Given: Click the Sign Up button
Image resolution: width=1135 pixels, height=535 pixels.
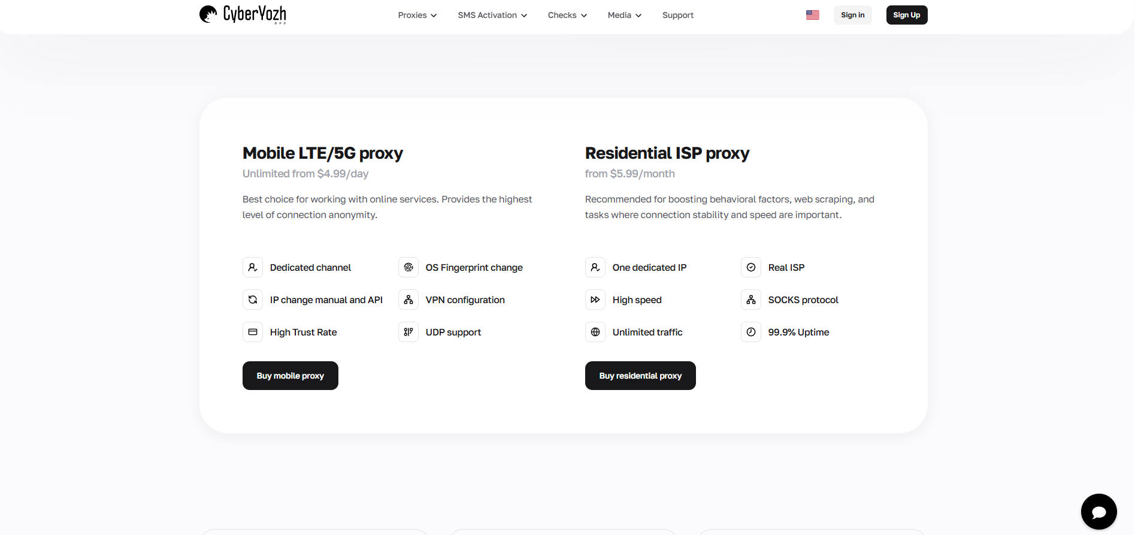Looking at the screenshot, I should click(907, 15).
